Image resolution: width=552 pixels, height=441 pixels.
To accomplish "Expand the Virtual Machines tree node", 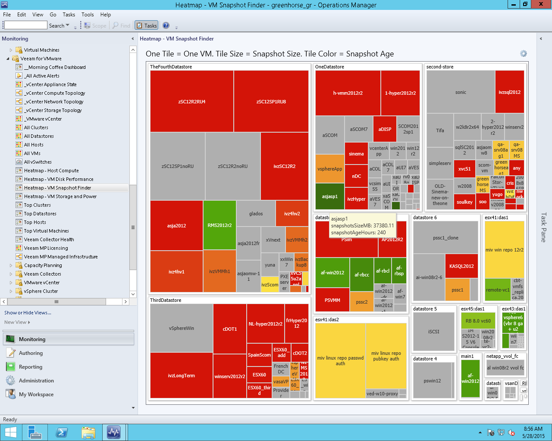I will coord(11,50).
